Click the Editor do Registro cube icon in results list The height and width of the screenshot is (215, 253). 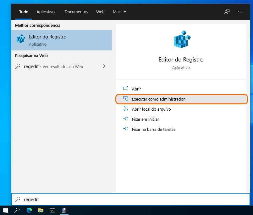21,38
